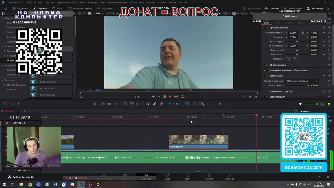Click the Масштабирование X value field
Image resolution: width=334 pixels, height=188 pixels.
293,33
